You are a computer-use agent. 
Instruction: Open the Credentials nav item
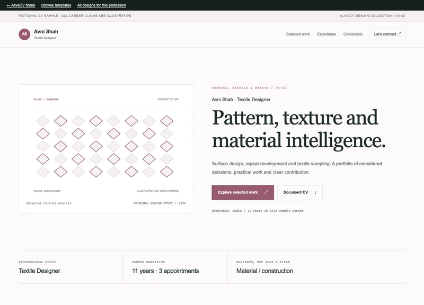click(352, 34)
